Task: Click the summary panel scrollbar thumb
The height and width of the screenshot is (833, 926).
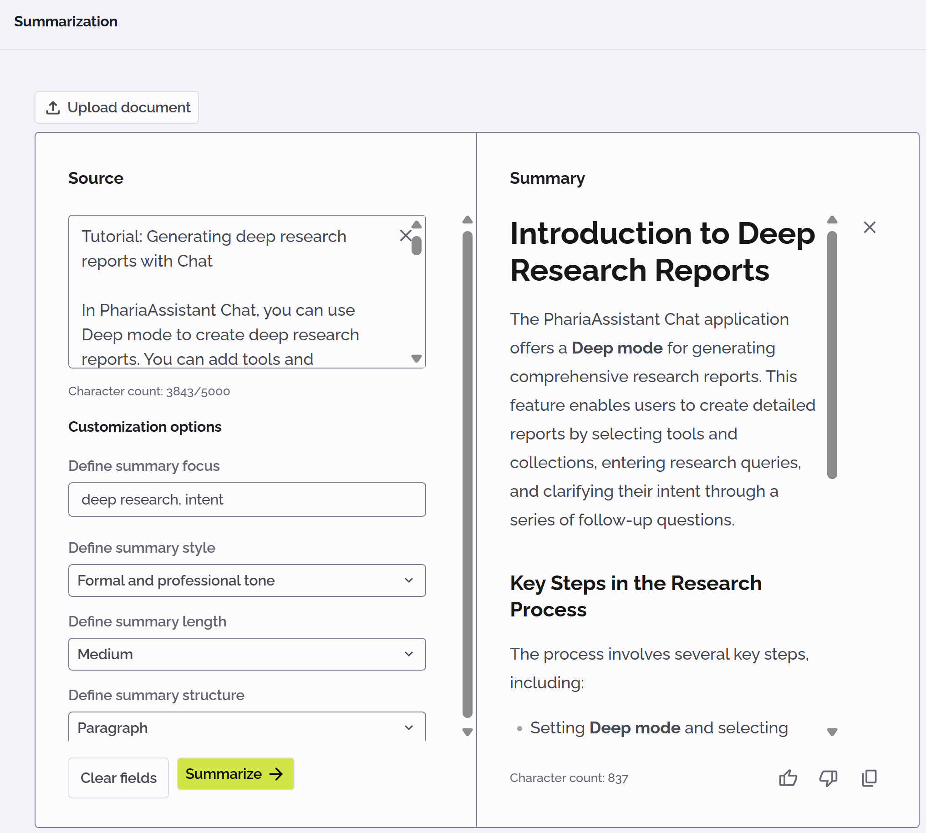Action: point(832,355)
